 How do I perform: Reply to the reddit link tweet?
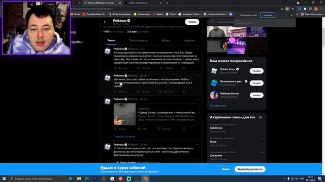point(115,129)
